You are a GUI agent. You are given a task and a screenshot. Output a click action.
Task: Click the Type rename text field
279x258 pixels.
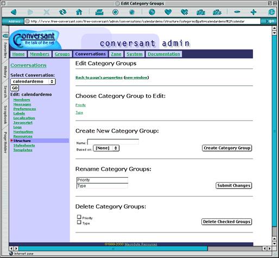103,186
